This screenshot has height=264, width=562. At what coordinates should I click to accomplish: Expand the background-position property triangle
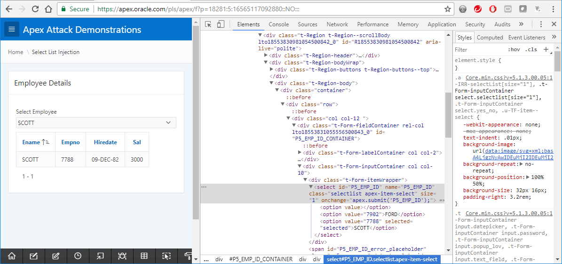coord(528,177)
